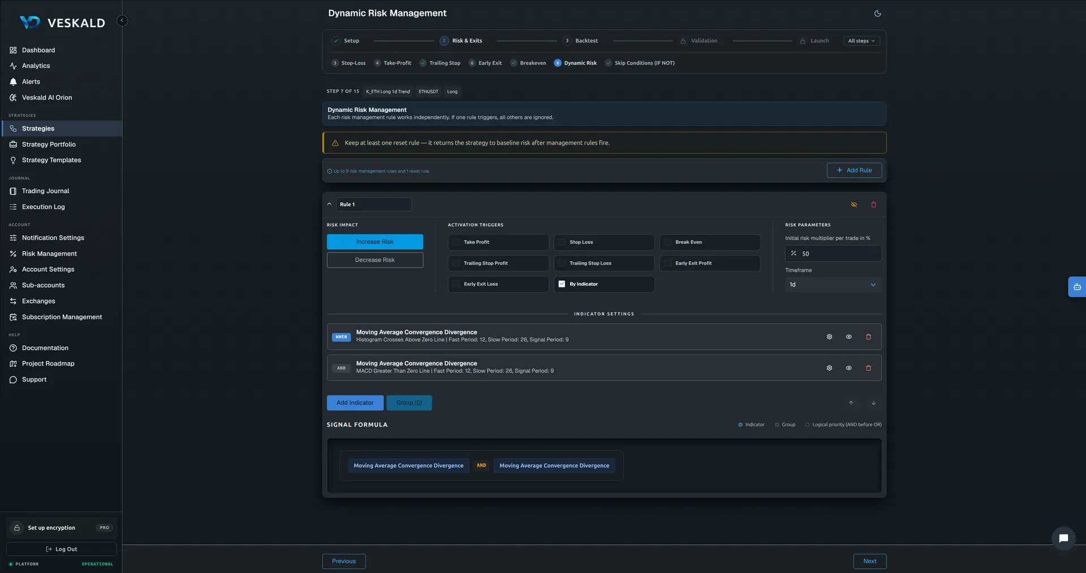
Task: Delete the MACD Greater Than Zero indicator
Action: point(868,368)
